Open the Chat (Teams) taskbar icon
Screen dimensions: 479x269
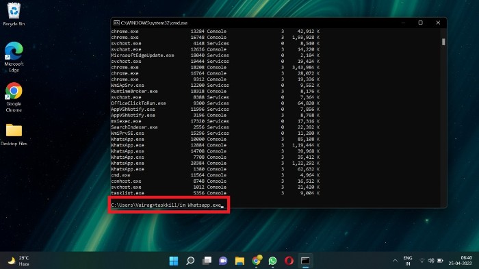tap(223, 261)
